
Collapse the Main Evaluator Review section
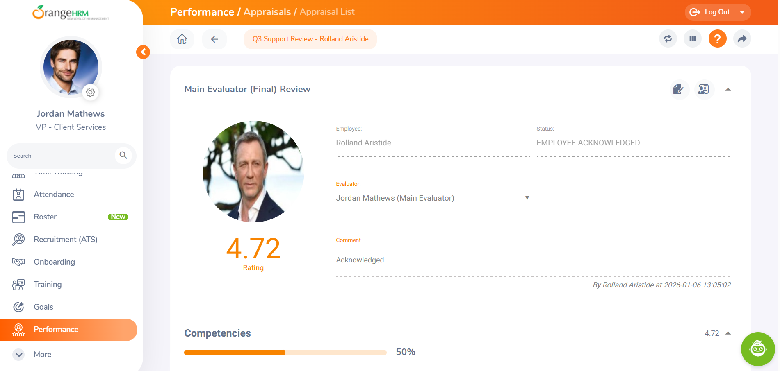(x=728, y=89)
